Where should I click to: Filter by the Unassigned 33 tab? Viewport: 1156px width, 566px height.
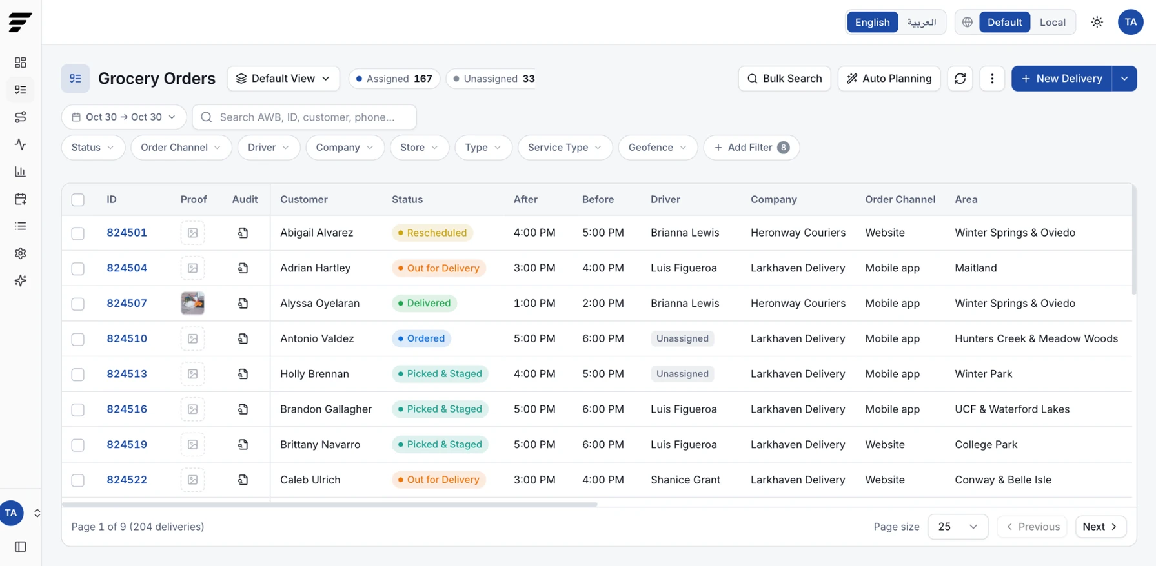[492, 79]
